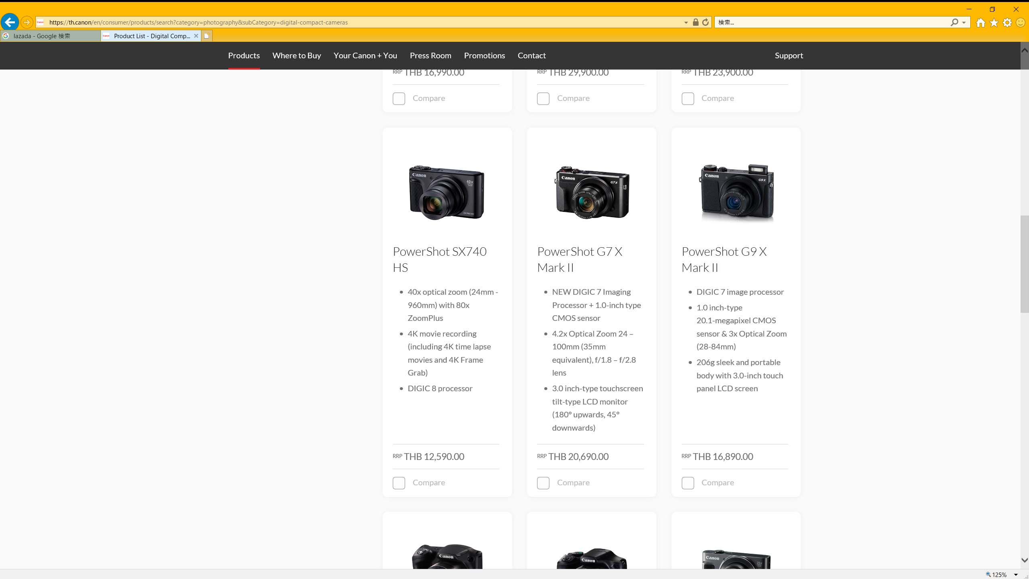
Task: Click the 4K movie recording bullet text
Action: [x=449, y=353]
